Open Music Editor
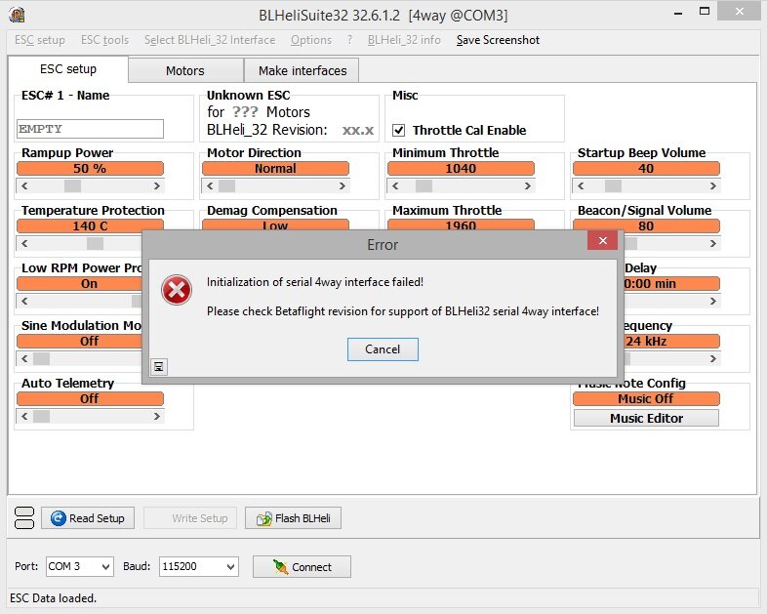Image resolution: width=767 pixels, height=614 pixels. 646,419
